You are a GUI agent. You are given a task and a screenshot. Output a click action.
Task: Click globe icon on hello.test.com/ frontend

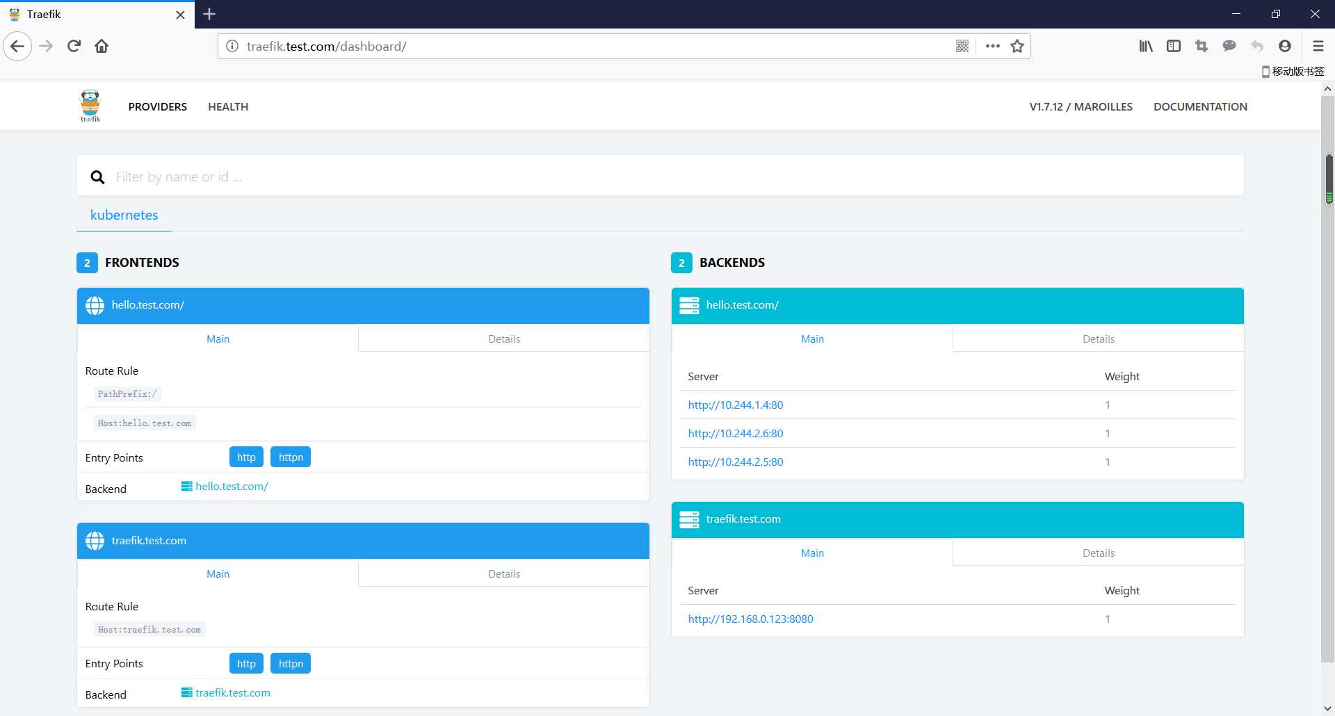click(x=95, y=306)
